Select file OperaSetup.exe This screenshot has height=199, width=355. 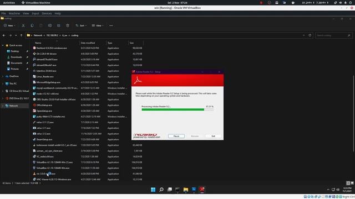(x=44, y=111)
